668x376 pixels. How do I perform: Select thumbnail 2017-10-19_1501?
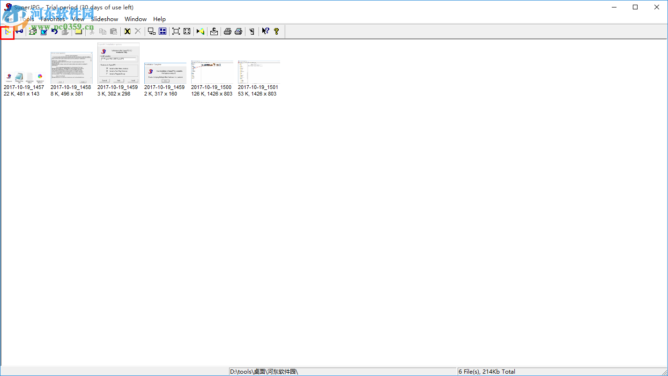[259, 72]
